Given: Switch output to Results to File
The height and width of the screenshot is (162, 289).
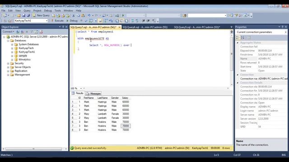Looking at the screenshot, I should point(126,21).
